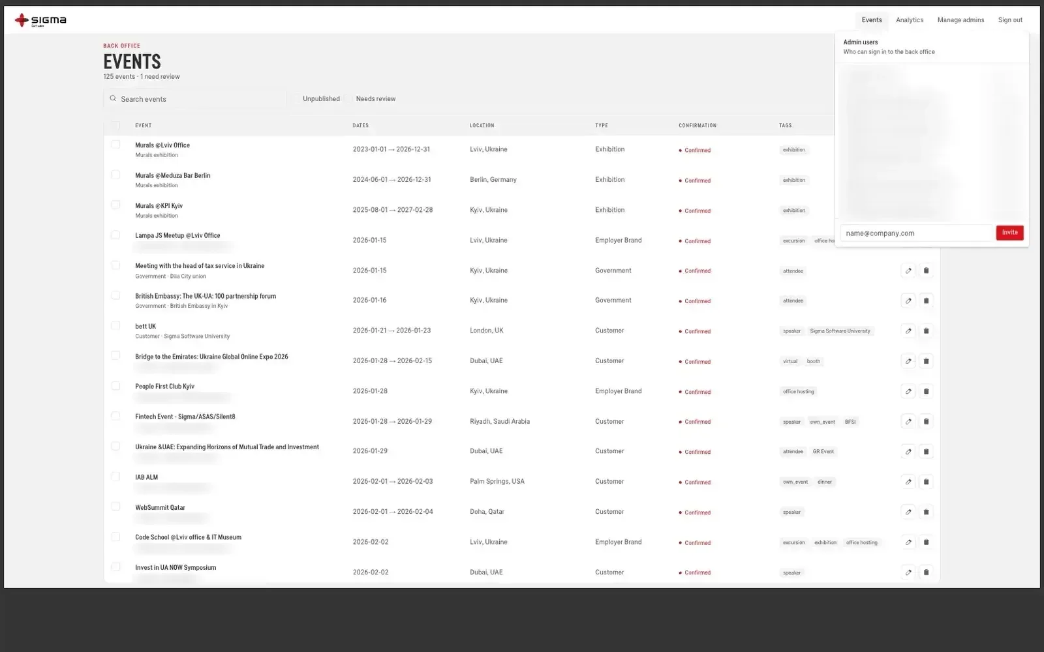Viewport: 1044px width, 652px height.
Task: Edit the bett UK event
Action: pos(908,331)
